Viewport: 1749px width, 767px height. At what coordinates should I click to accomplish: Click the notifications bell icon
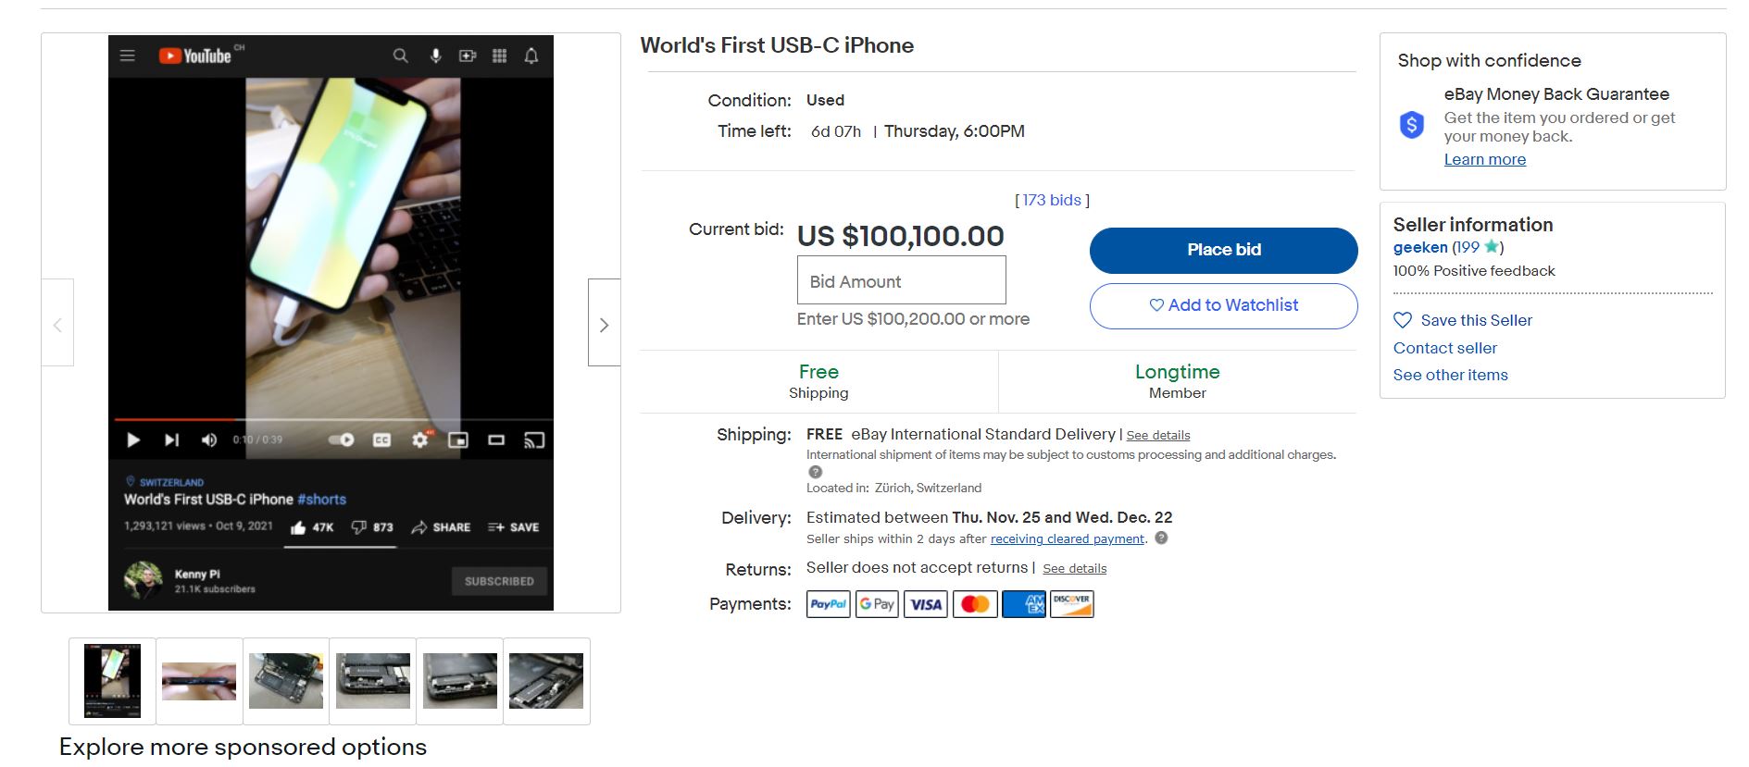[531, 56]
